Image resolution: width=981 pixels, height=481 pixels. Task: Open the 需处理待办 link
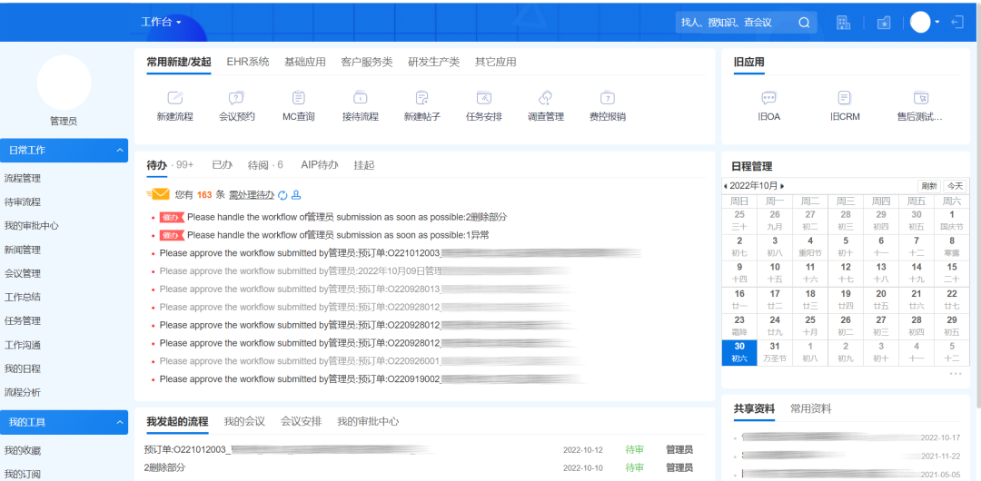252,195
